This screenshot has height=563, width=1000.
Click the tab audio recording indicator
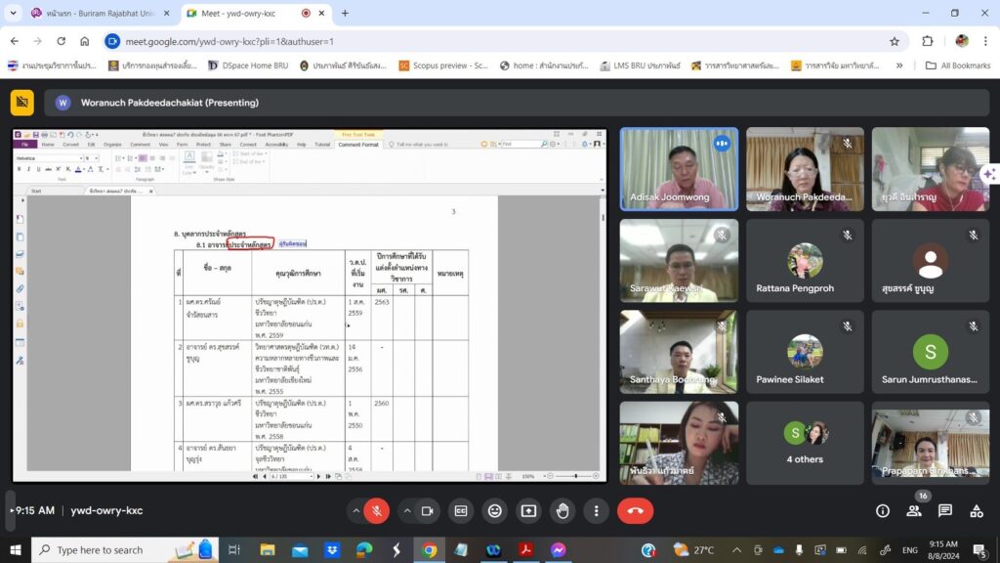306,13
